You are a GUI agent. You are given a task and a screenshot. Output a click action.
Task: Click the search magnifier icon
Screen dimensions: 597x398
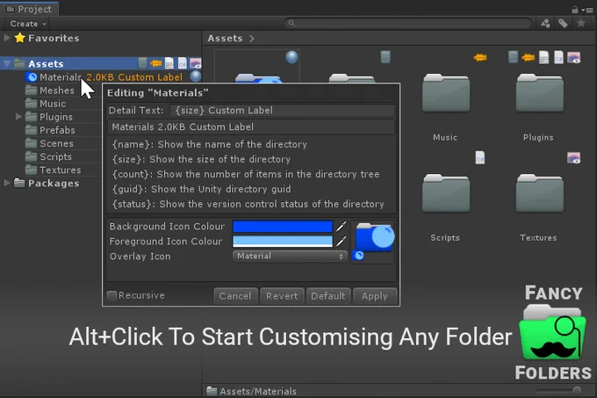coord(291,23)
